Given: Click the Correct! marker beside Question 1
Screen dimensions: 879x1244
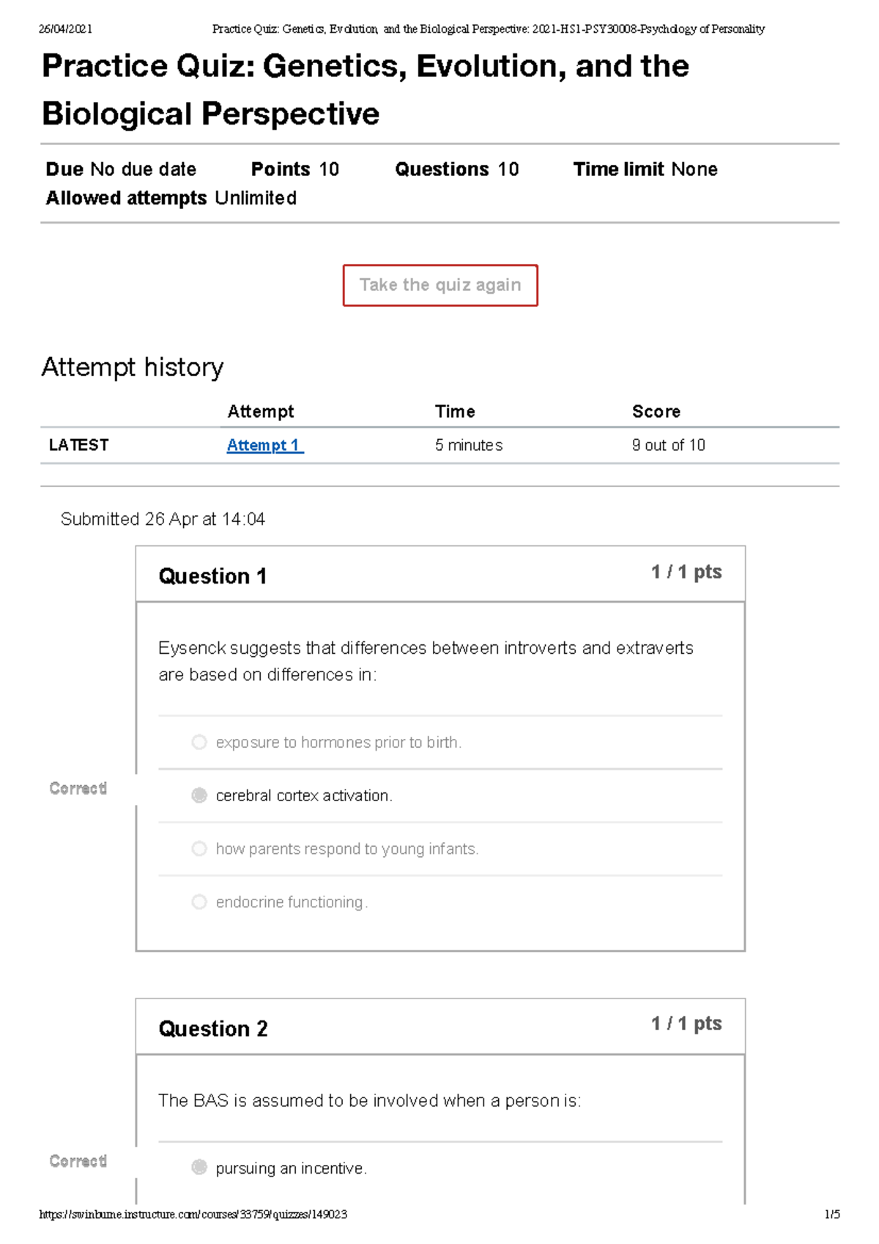Looking at the screenshot, I should coord(78,788).
